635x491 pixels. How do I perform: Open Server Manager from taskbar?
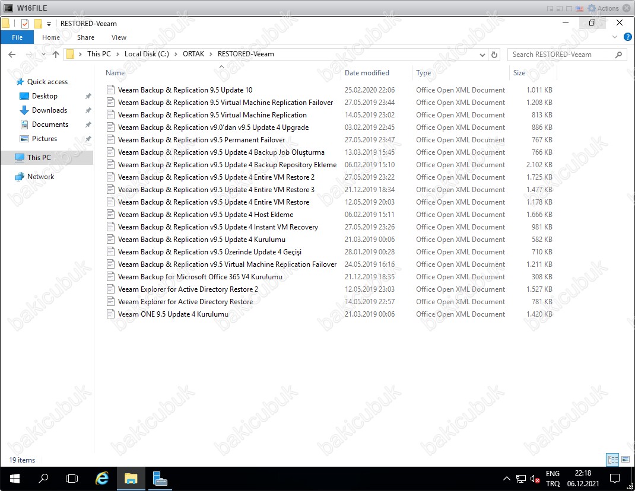pos(160,479)
